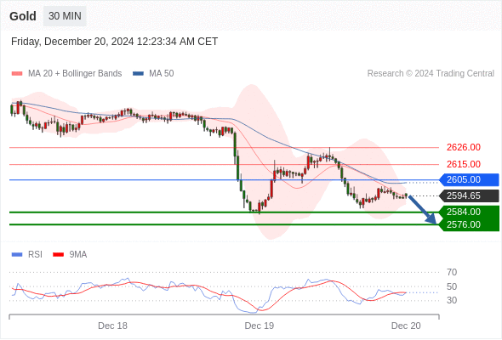Click 'Research © 2024 Trading Central' credit text
The height and width of the screenshot is (340, 502).
[x=431, y=74]
